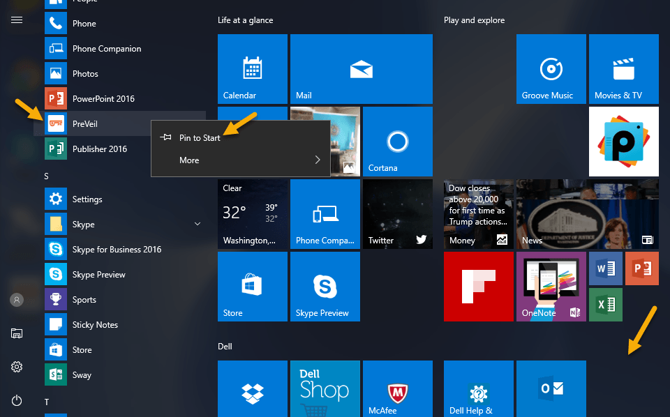670x417 pixels.
Task: Open Movies & TV
Action: (x=623, y=69)
